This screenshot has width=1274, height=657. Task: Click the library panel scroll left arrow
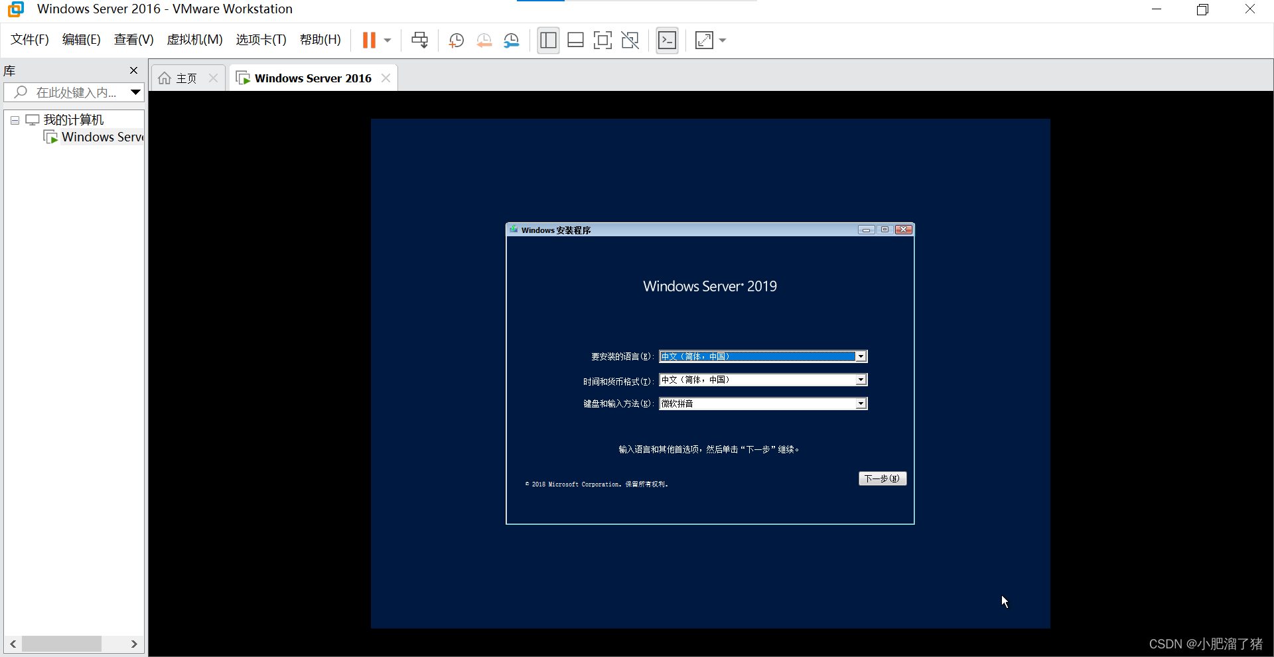click(13, 644)
